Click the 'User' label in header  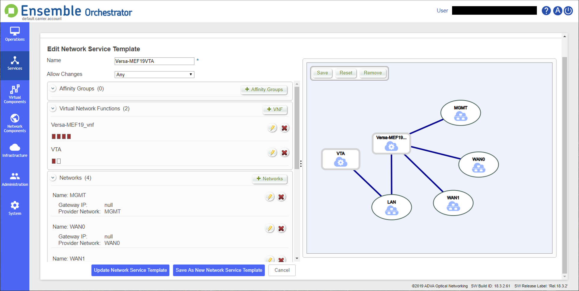[442, 11]
